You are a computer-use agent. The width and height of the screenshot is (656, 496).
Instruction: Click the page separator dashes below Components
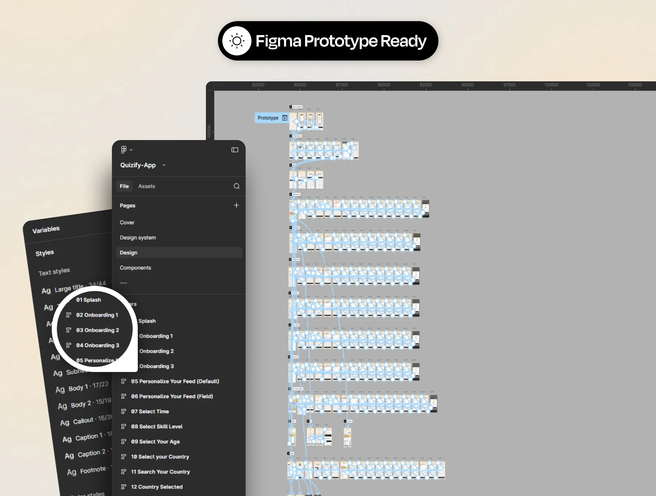click(x=124, y=283)
